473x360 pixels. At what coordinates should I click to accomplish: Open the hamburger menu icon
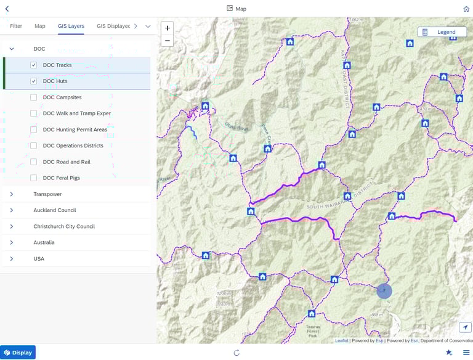coord(466,353)
